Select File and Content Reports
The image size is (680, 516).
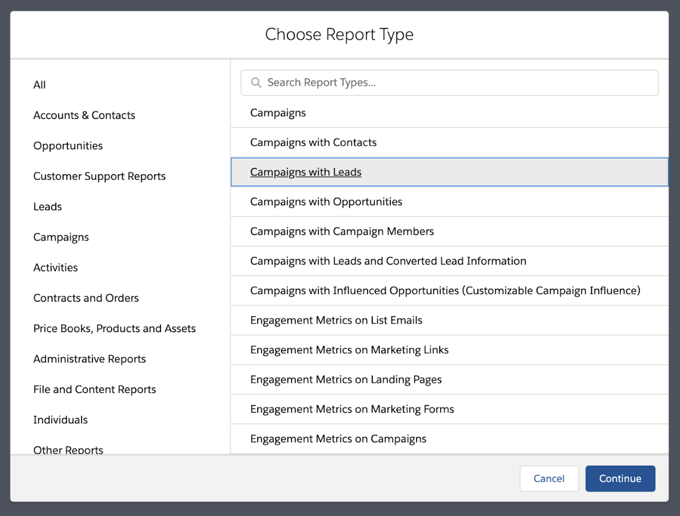click(95, 389)
